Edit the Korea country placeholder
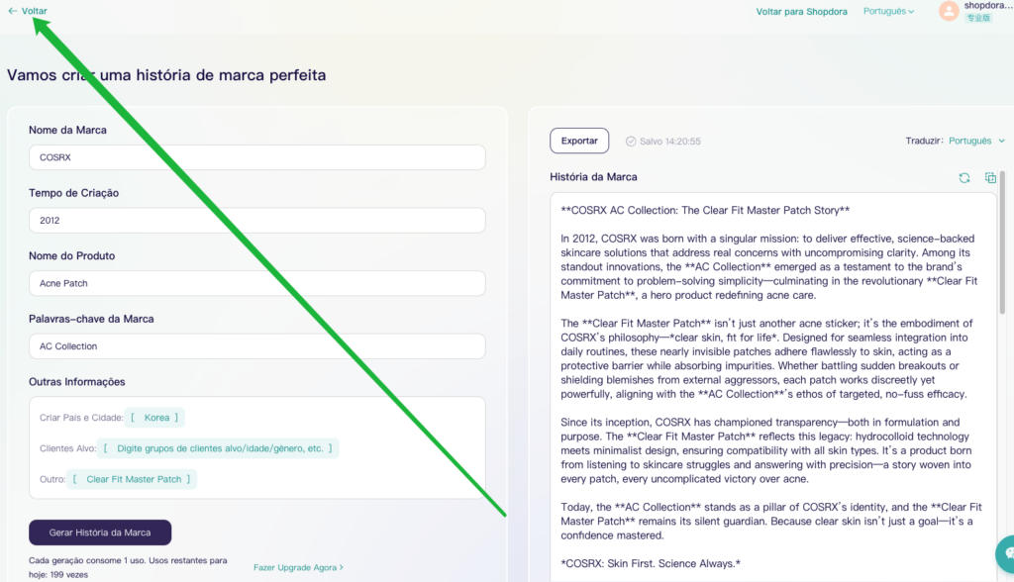This screenshot has width=1014, height=582. (156, 418)
